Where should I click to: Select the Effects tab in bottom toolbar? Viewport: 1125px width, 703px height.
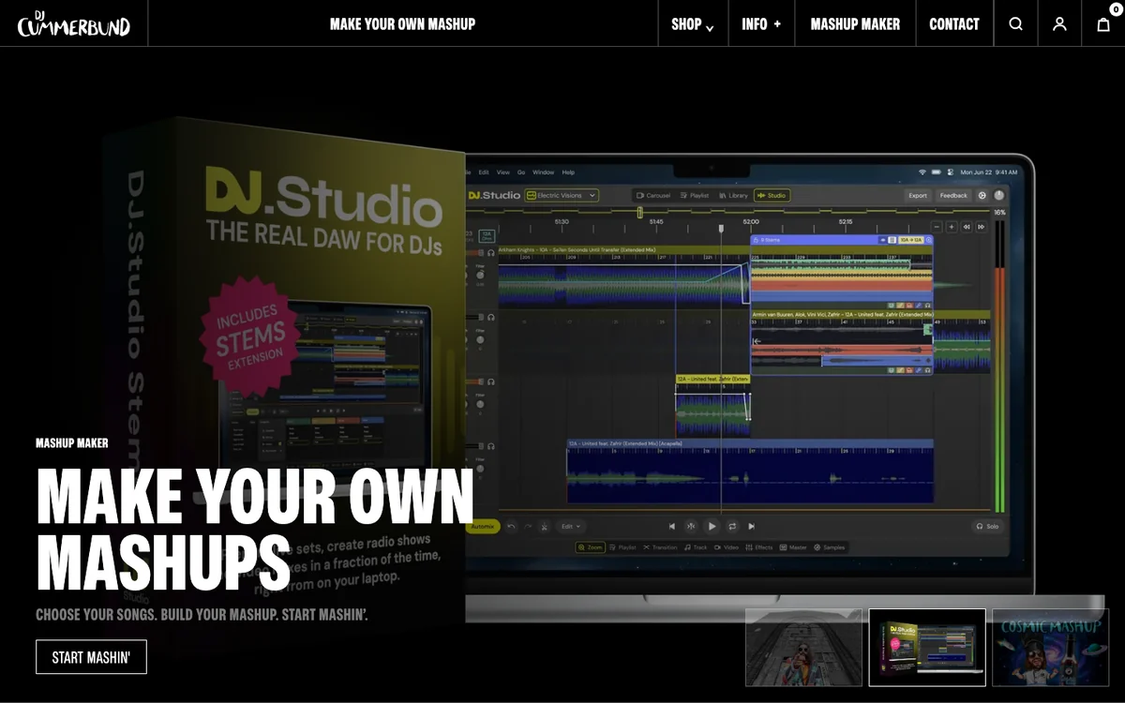pyautogui.click(x=759, y=547)
